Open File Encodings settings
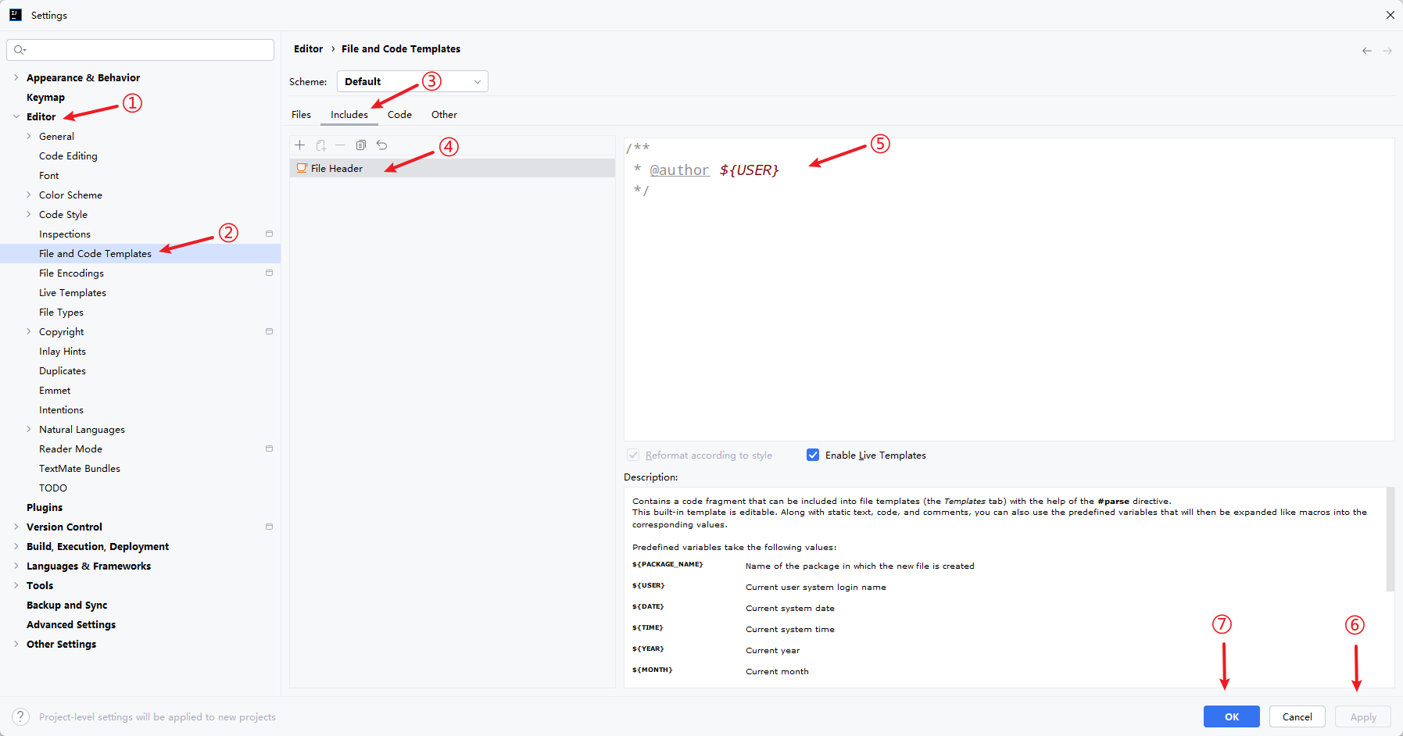 tap(71, 273)
